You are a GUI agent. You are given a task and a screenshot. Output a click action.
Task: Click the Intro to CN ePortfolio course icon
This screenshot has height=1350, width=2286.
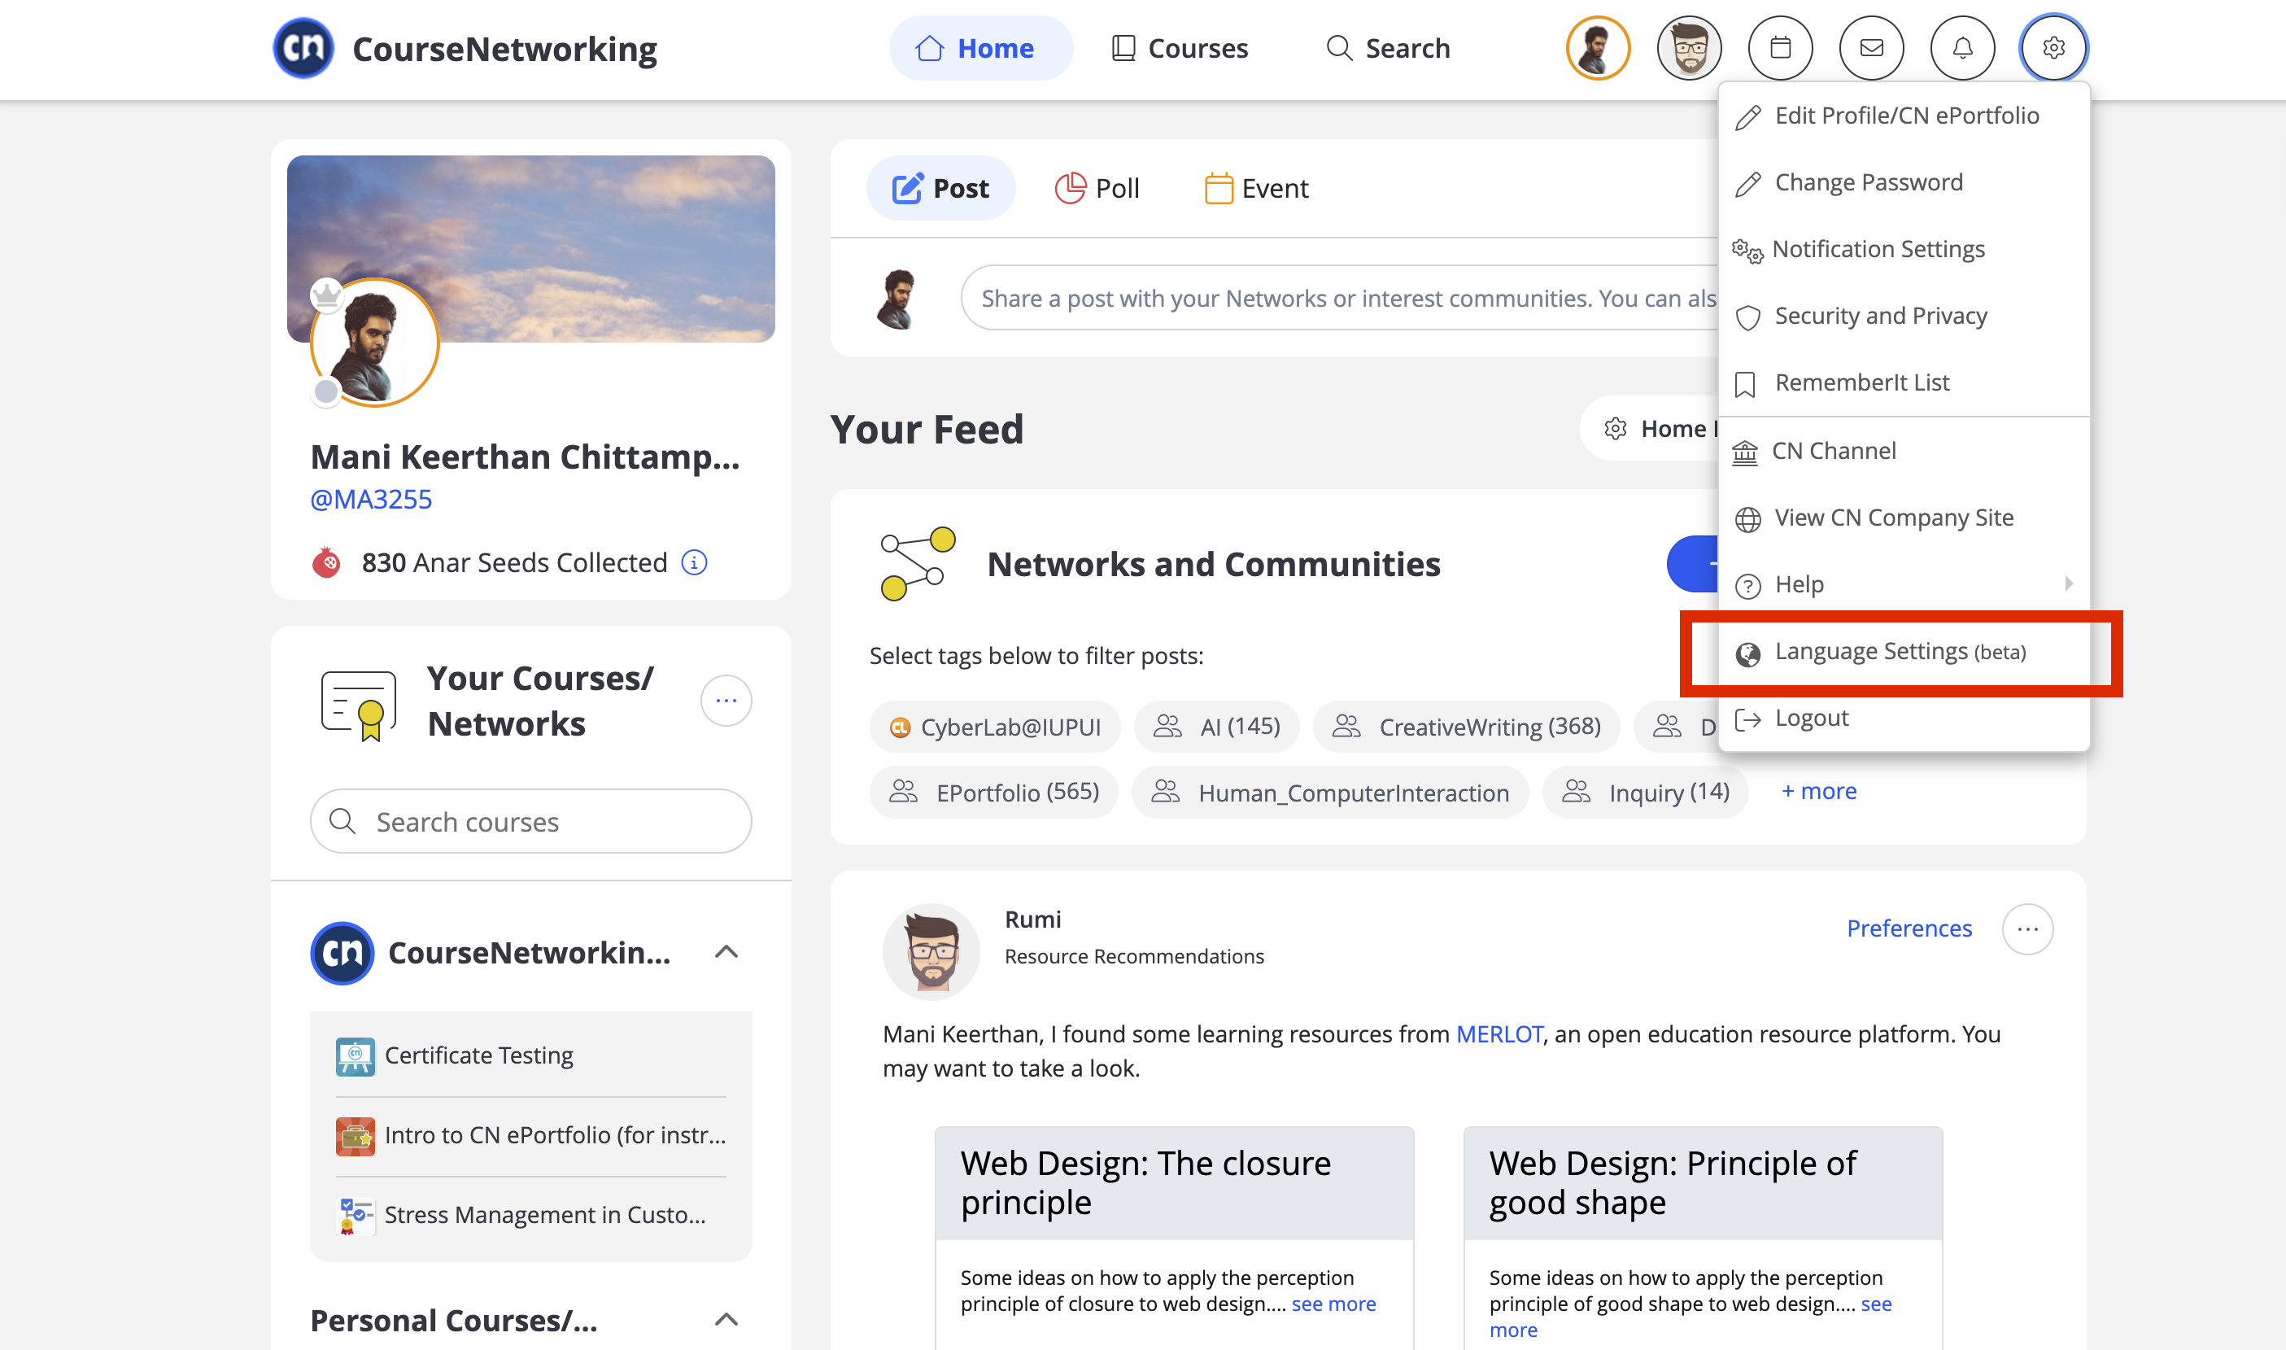[x=355, y=1136]
